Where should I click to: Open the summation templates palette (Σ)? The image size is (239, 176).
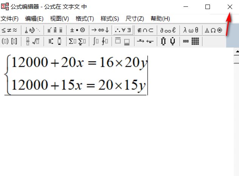coord(77,41)
